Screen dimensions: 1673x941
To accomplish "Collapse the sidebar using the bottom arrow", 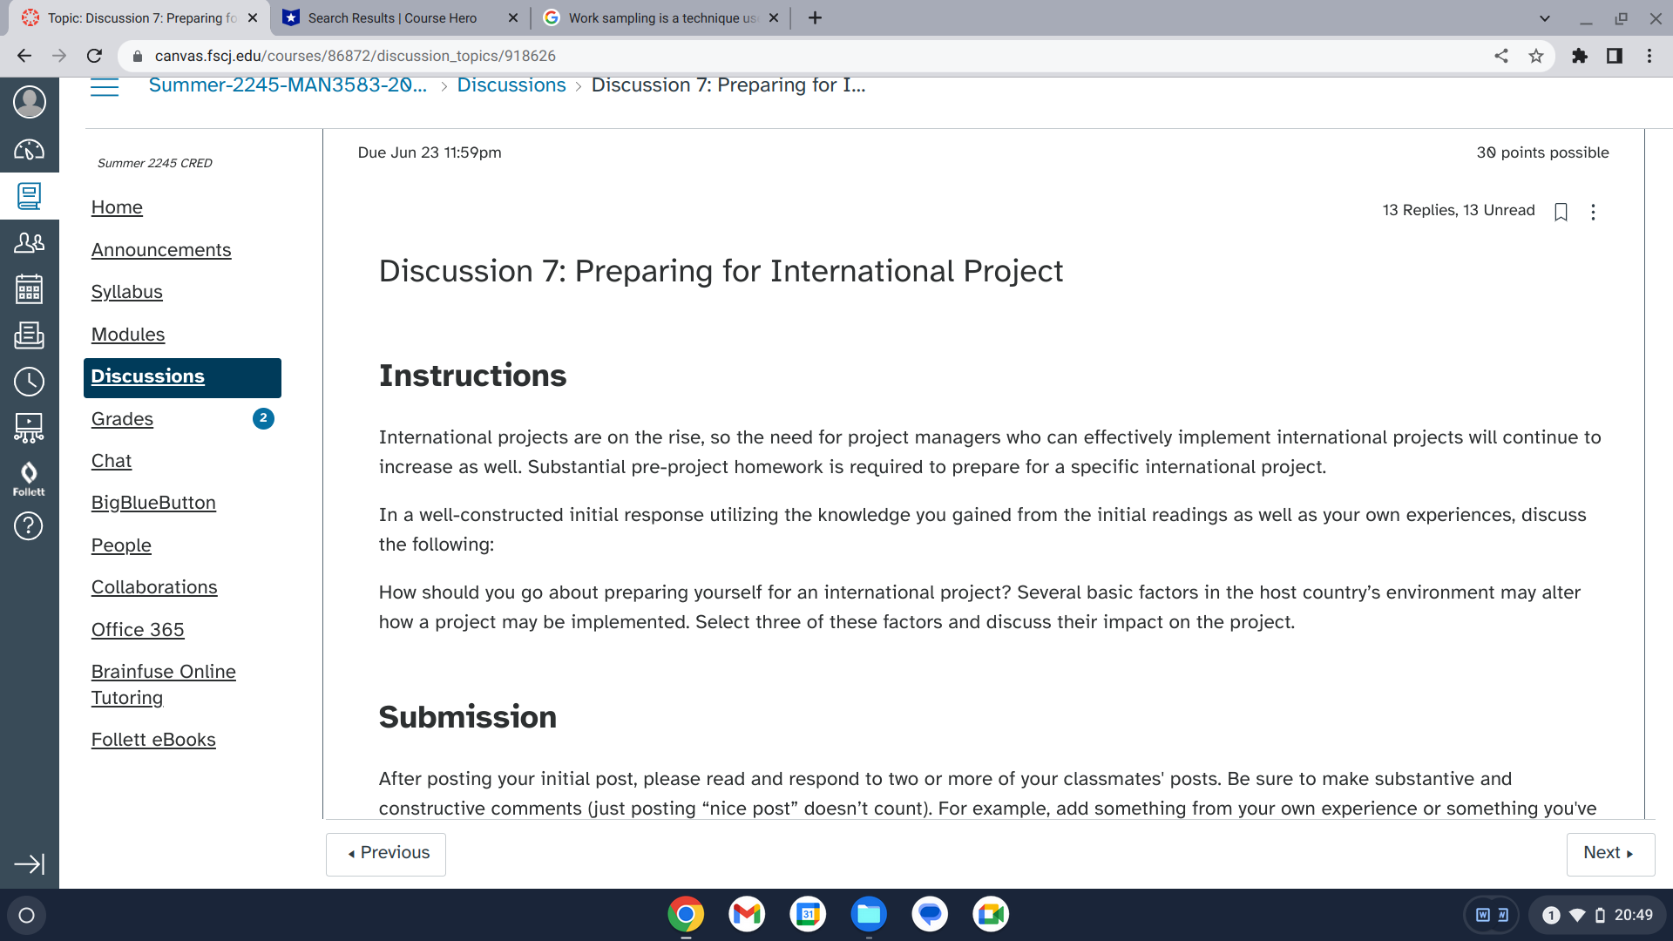I will click(30, 863).
